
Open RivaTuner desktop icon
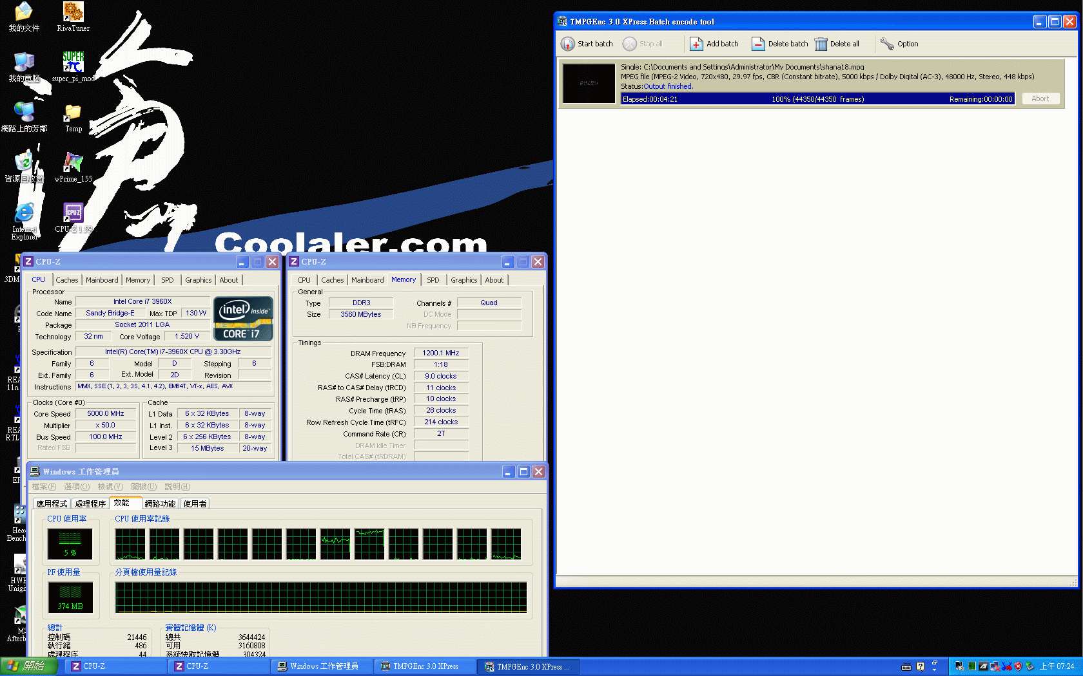click(73, 12)
